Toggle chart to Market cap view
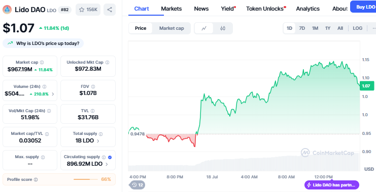Image resolution: width=376 pixels, height=192 pixels. click(x=172, y=28)
